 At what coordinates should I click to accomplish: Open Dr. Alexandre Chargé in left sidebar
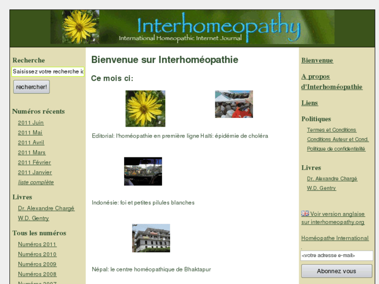pyautogui.click(x=46, y=208)
